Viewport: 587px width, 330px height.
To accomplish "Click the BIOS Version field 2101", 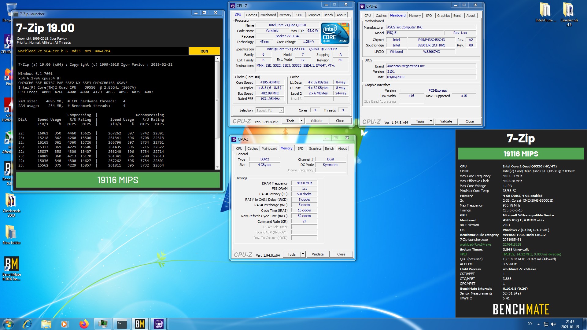I will [x=431, y=71].
